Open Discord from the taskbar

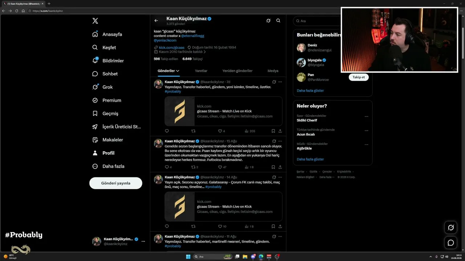pos(253,257)
